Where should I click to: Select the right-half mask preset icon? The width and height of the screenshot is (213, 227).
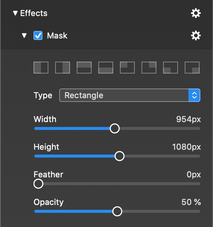click(x=63, y=68)
